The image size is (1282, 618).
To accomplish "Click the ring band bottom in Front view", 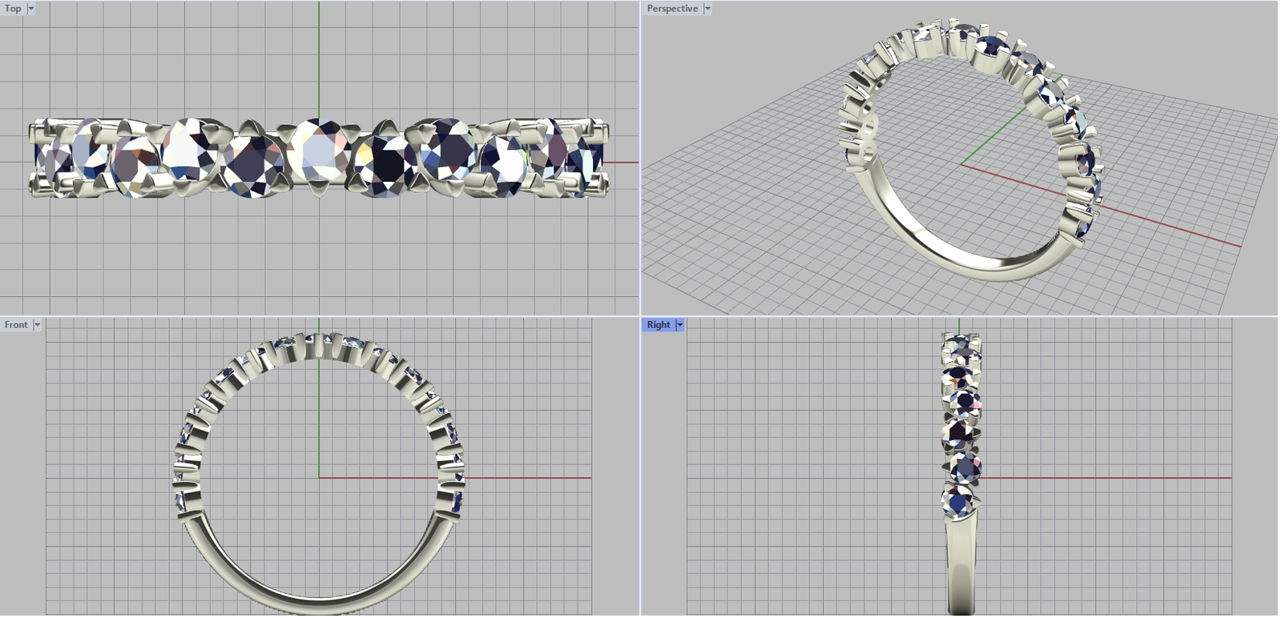I will click(x=319, y=596).
